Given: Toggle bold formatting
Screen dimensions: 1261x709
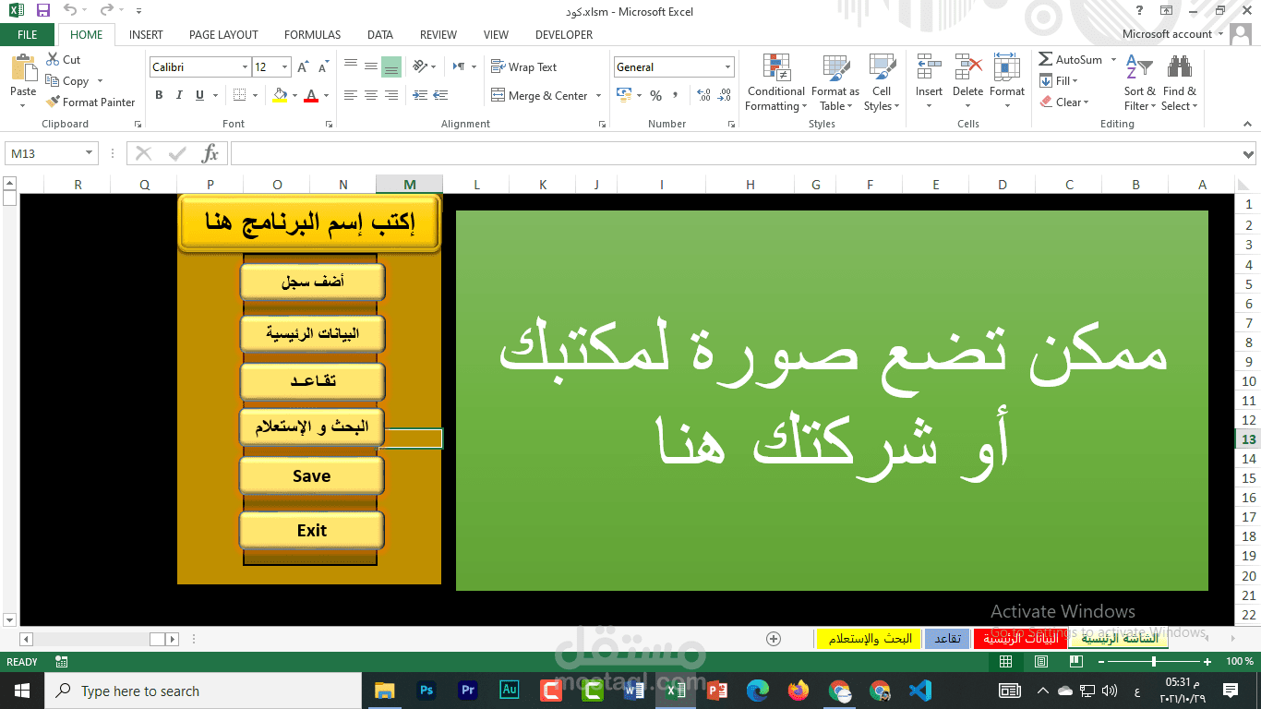Looking at the screenshot, I should click(x=158, y=95).
